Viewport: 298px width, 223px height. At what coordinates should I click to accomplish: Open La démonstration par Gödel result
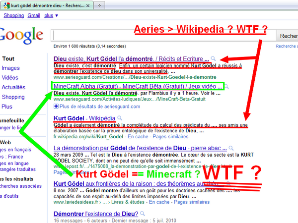click(140, 148)
